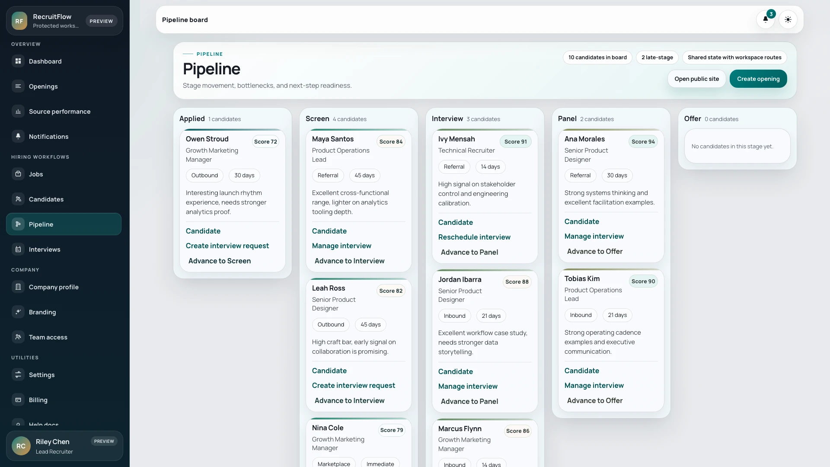Open the Dashboard grid icon
The image size is (830, 467).
(x=18, y=61)
